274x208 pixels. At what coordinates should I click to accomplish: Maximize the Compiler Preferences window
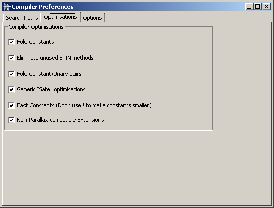(257, 7)
